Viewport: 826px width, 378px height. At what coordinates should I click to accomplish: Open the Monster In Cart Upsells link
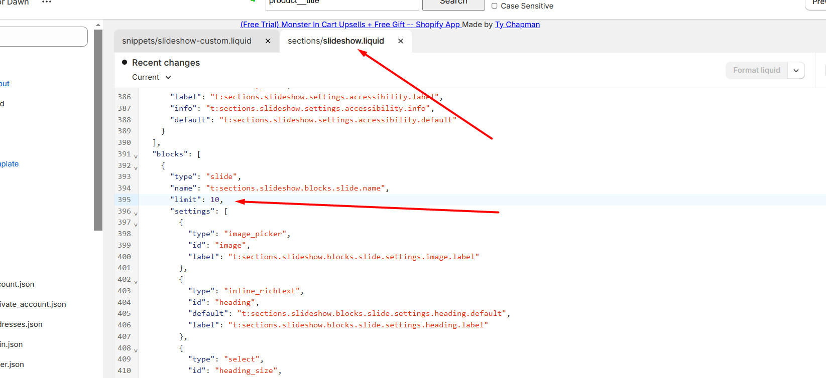click(350, 25)
